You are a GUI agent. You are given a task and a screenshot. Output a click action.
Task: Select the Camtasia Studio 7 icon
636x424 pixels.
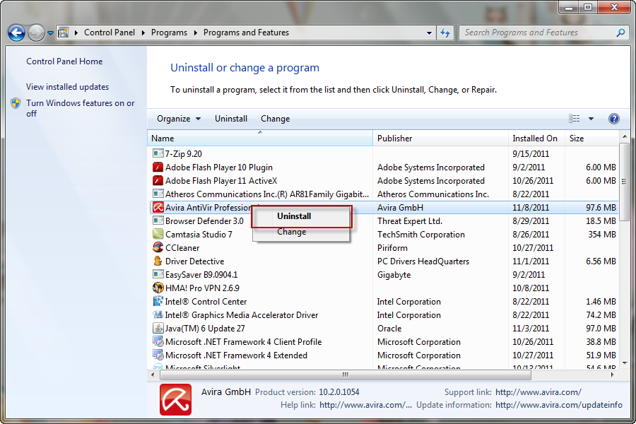[x=158, y=234]
